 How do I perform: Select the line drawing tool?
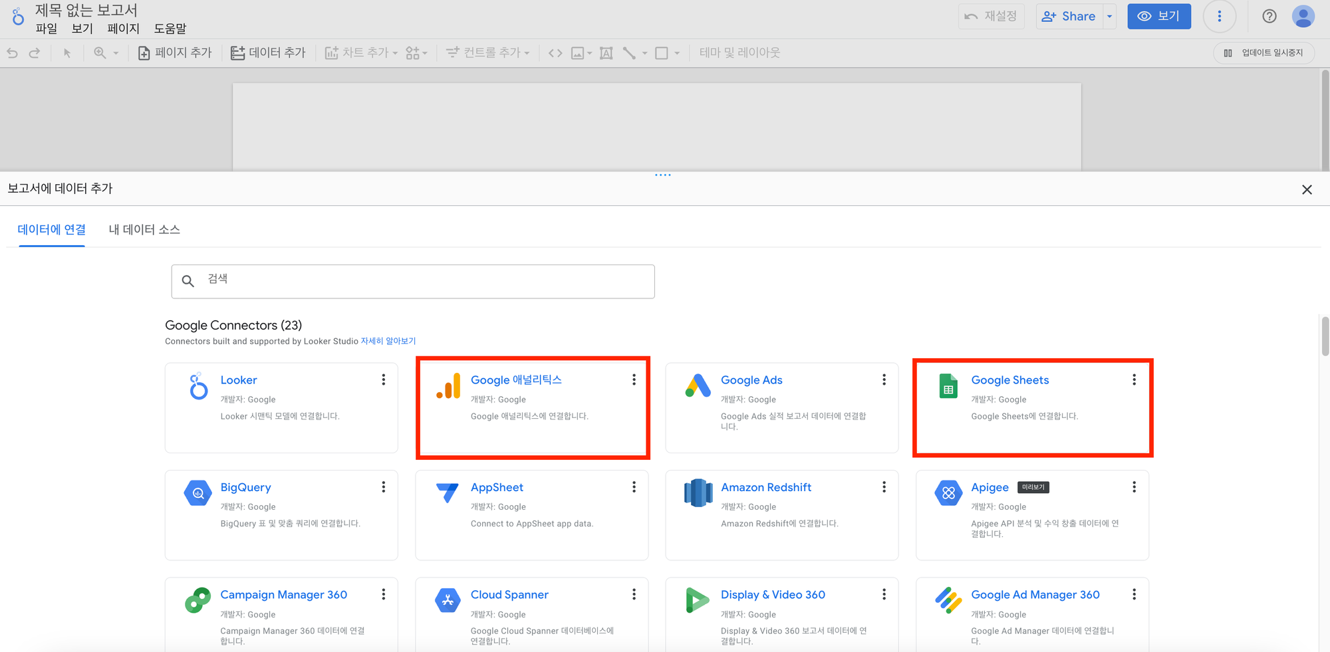(629, 53)
